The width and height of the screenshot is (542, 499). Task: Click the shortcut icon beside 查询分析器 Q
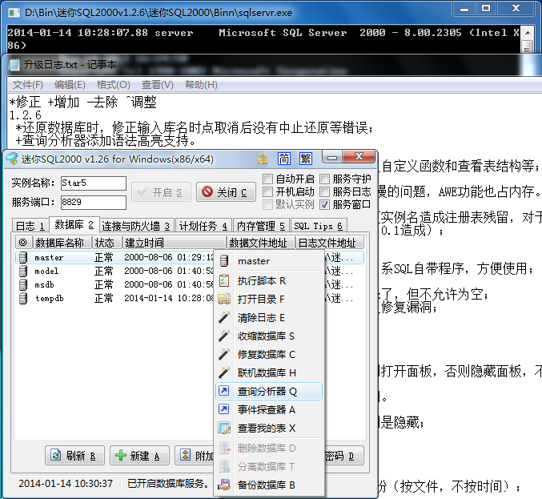coord(224,391)
